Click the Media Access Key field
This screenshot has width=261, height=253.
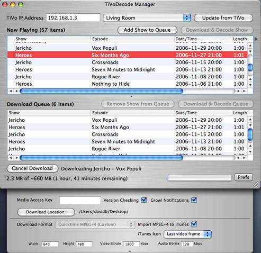pyautogui.click(x=80, y=200)
